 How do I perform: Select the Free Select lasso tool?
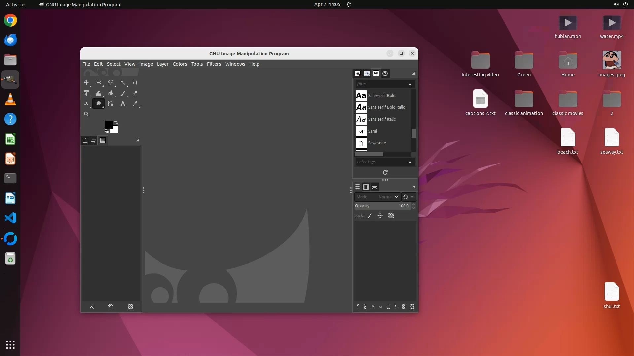pos(111,83)
